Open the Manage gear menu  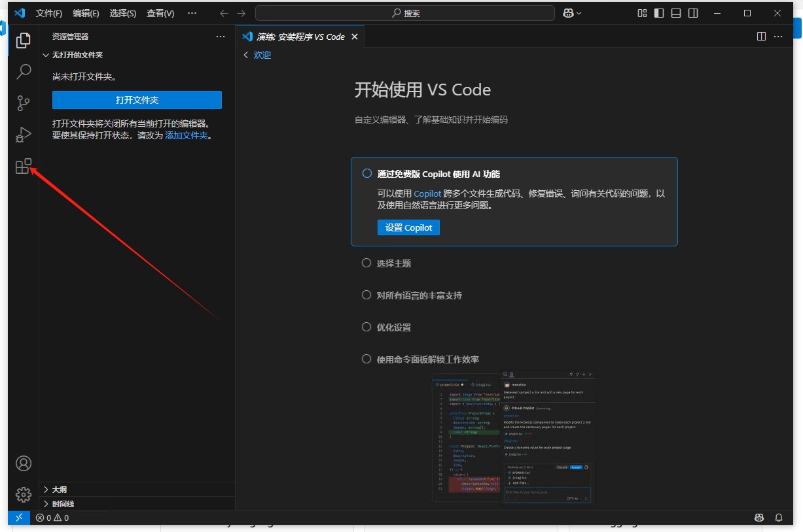pos(24,495)
